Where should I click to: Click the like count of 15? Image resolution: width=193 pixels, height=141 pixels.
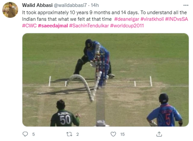(122, 134)
